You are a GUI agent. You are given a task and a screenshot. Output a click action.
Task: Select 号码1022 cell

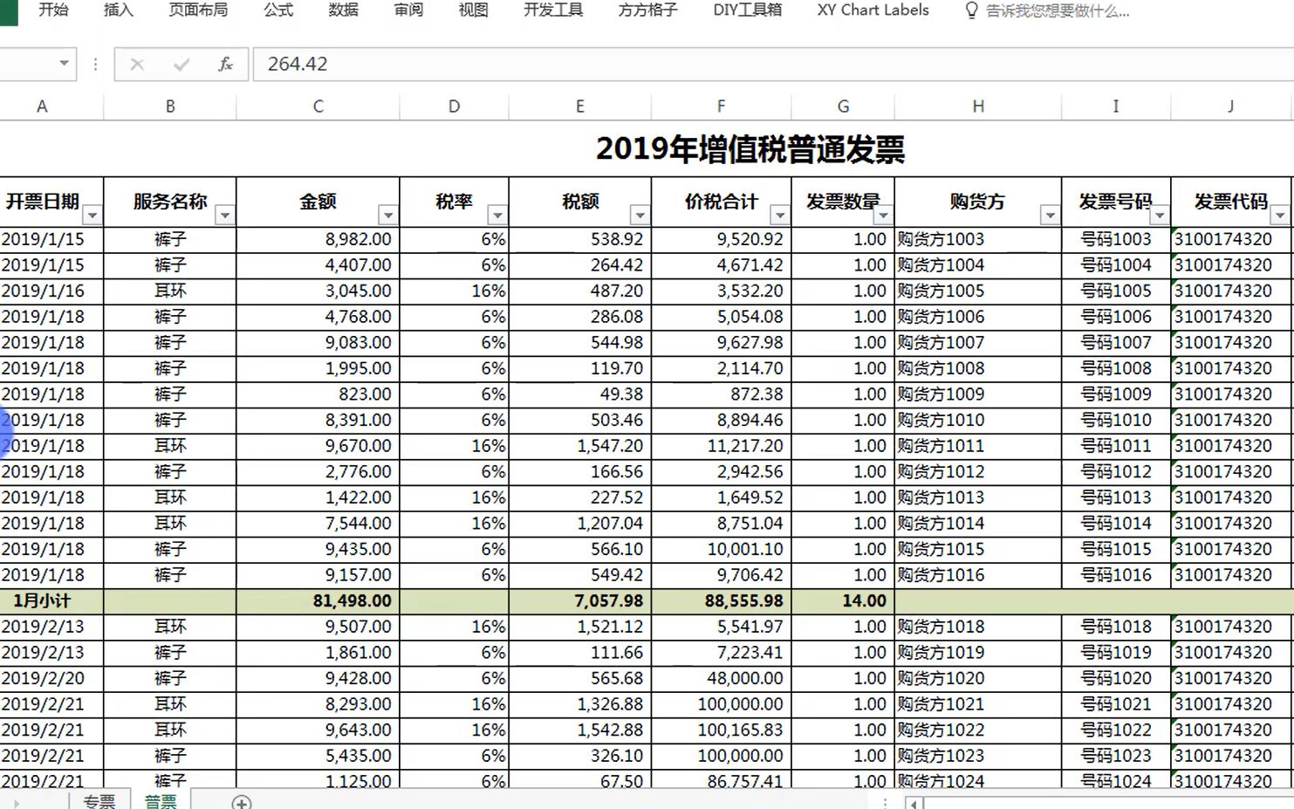pyautogui.click(x=1116, y=730)
